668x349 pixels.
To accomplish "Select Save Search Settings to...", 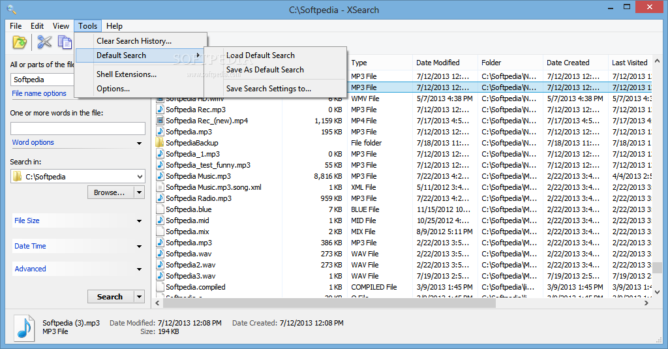I will coord(268,89).
